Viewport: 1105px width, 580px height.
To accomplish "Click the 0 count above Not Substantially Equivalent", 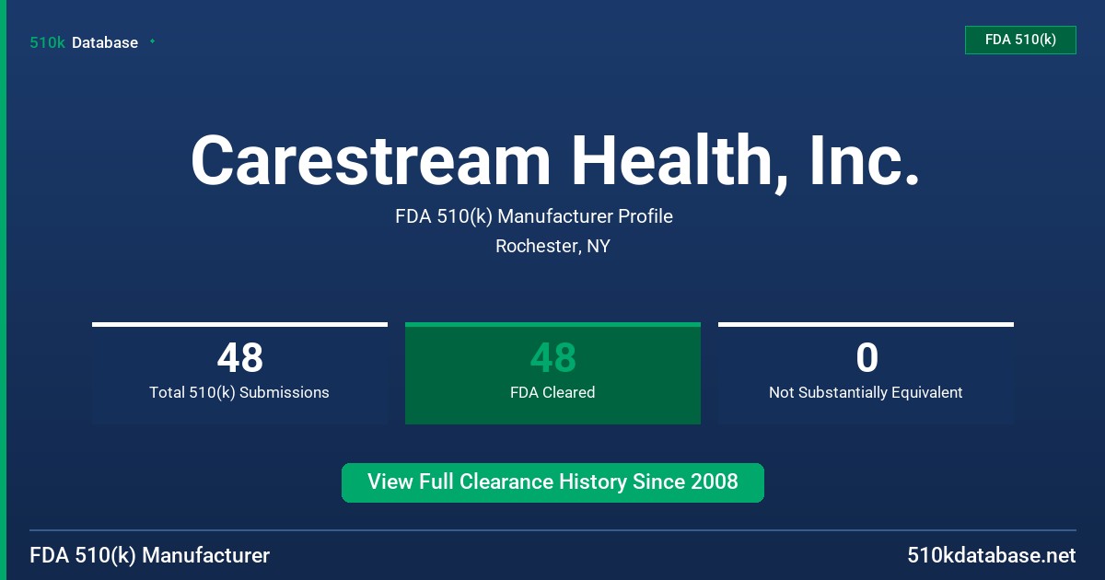I will (867, 357).
